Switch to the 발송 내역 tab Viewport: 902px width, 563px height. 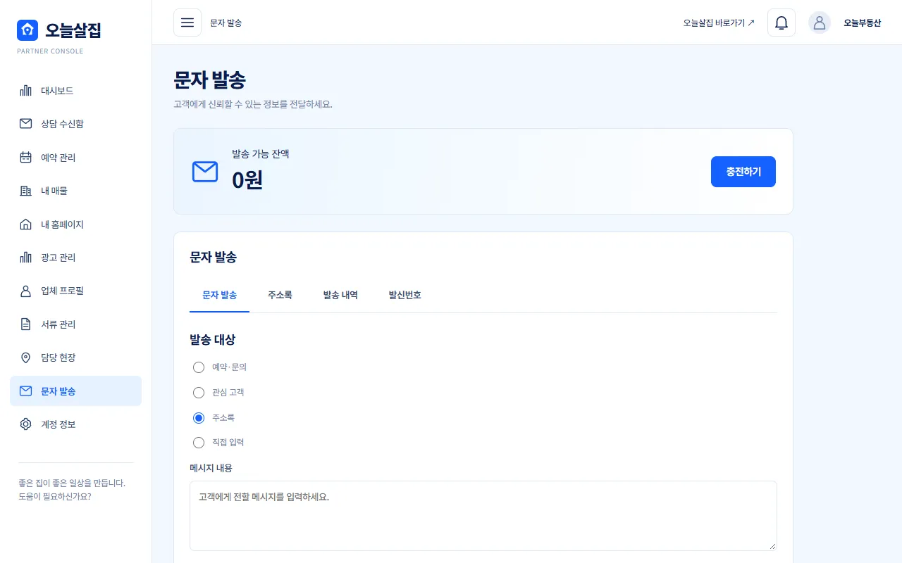(x=340, y=296)
